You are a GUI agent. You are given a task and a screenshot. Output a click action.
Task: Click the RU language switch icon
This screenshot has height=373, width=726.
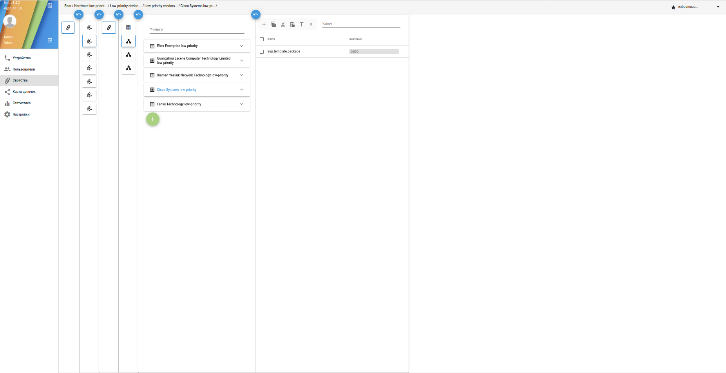[x=50, y=5]
